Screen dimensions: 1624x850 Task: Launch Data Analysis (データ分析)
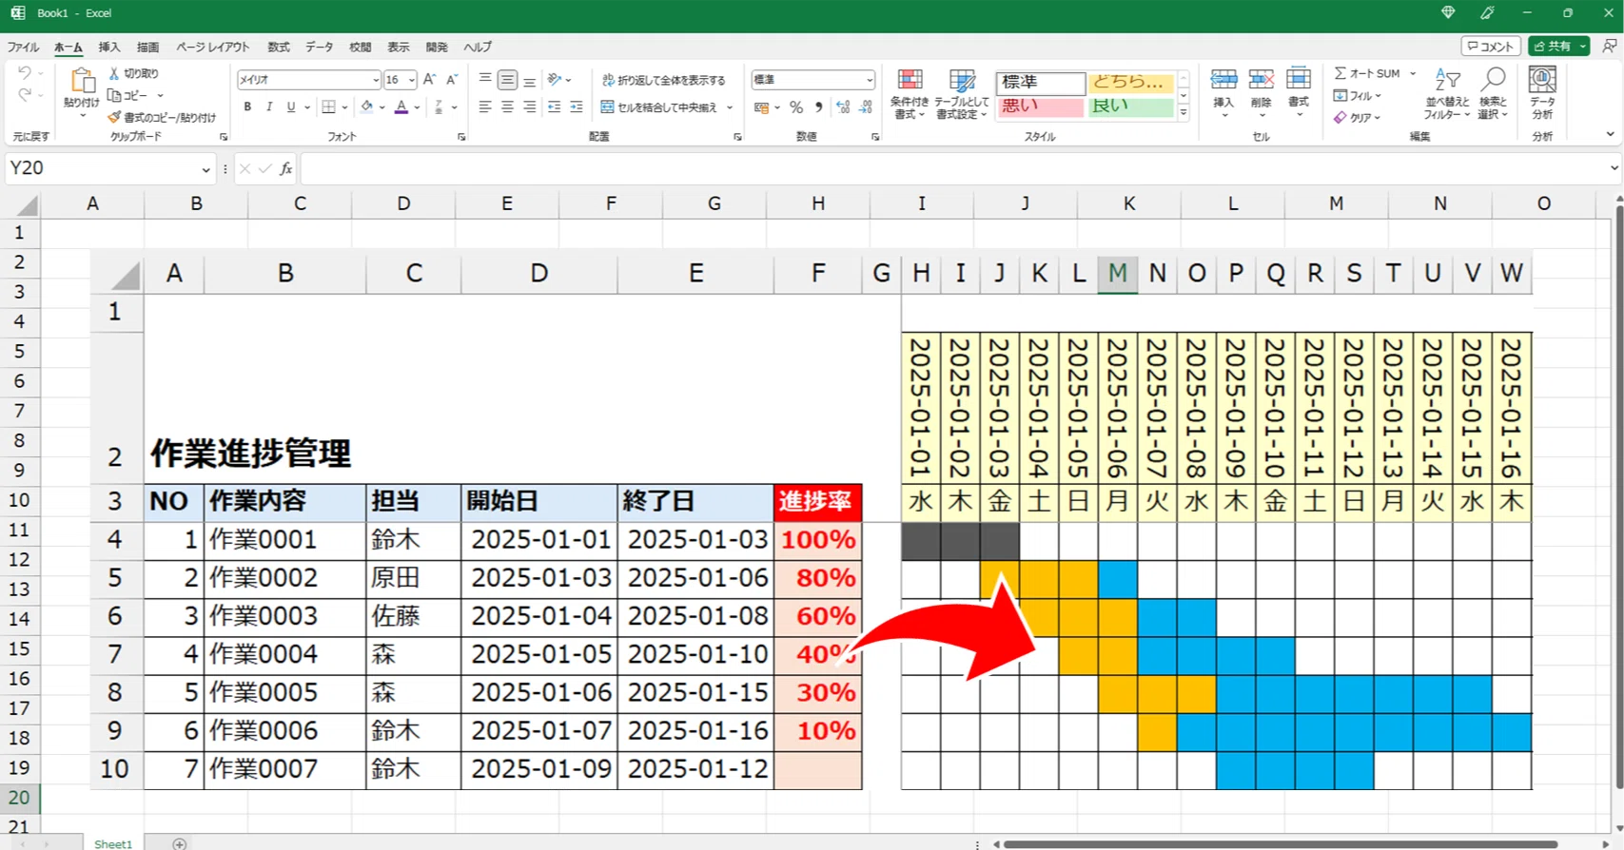point(1542,93)
